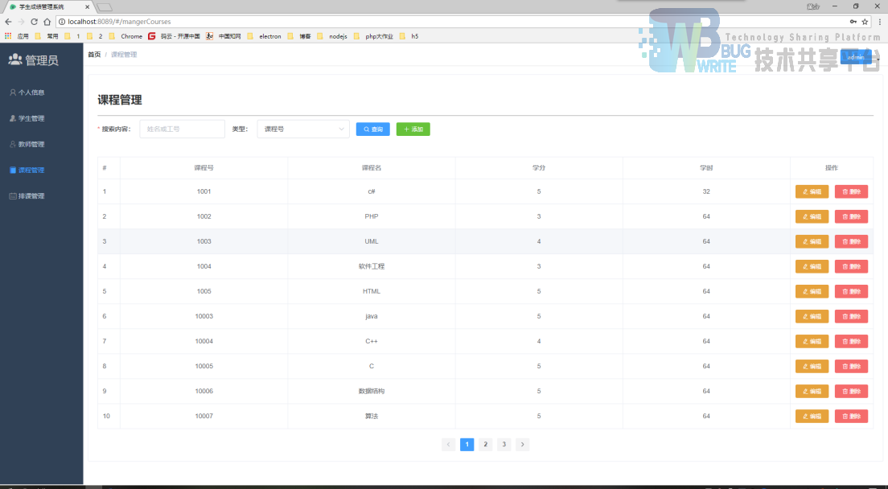
Task: Go to previous page arrow in pagination
Action: tap(449, 444)
